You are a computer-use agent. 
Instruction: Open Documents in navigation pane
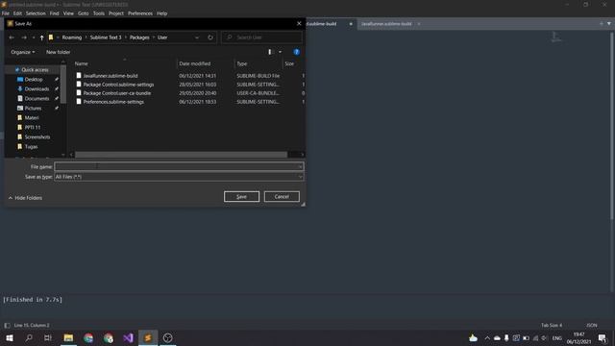point(37,98)
